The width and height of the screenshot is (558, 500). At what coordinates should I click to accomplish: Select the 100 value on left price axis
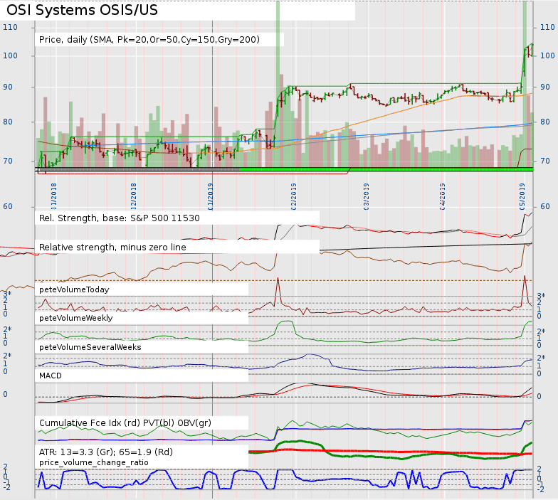coord(10,55)
